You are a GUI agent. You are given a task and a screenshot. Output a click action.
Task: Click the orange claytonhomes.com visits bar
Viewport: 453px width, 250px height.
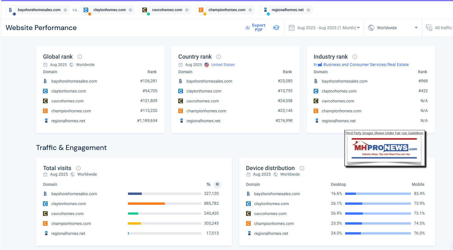pos(146,204)
